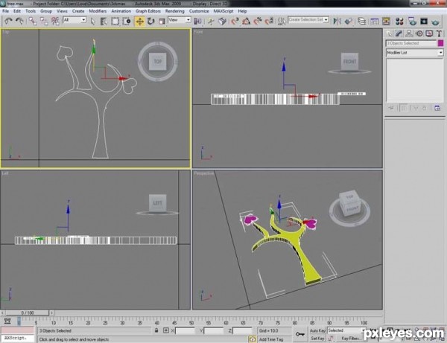Click the Bind to Space Warp icon
The width and height of the screenshot is (447, 343).
pos(55,22)
